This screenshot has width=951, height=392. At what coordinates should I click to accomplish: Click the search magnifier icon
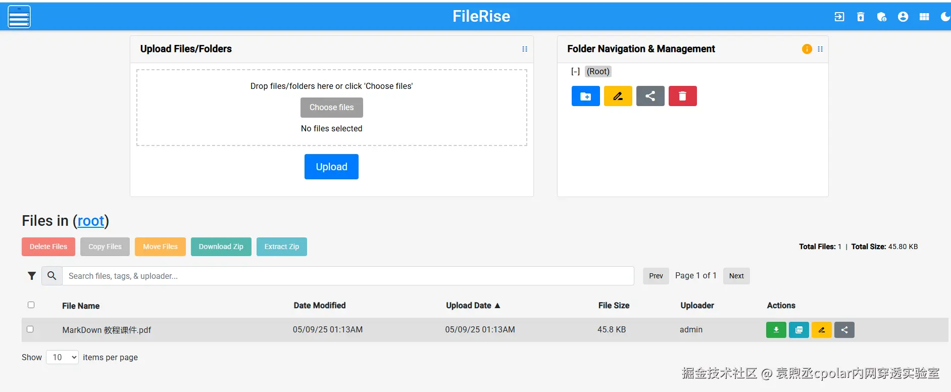tap(52, 276)
